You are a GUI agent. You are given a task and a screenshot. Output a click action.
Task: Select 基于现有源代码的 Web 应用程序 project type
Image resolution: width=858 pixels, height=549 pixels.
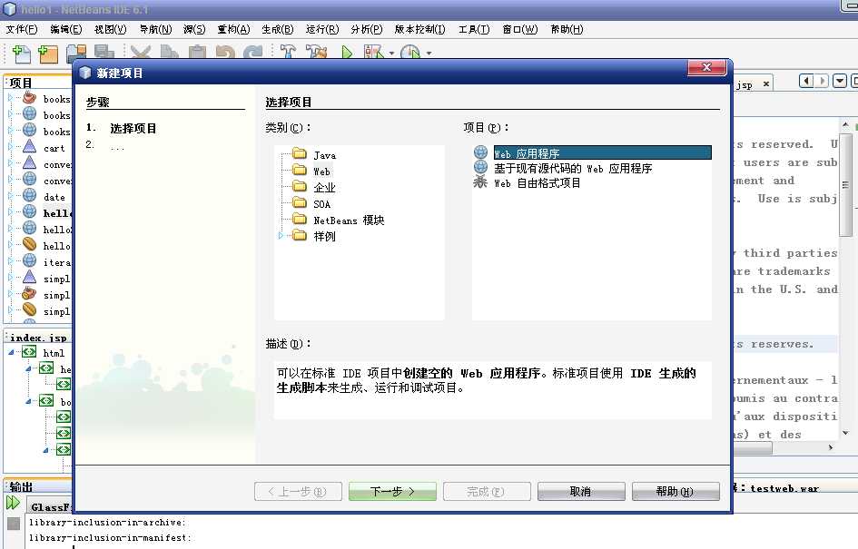point(573,169)
